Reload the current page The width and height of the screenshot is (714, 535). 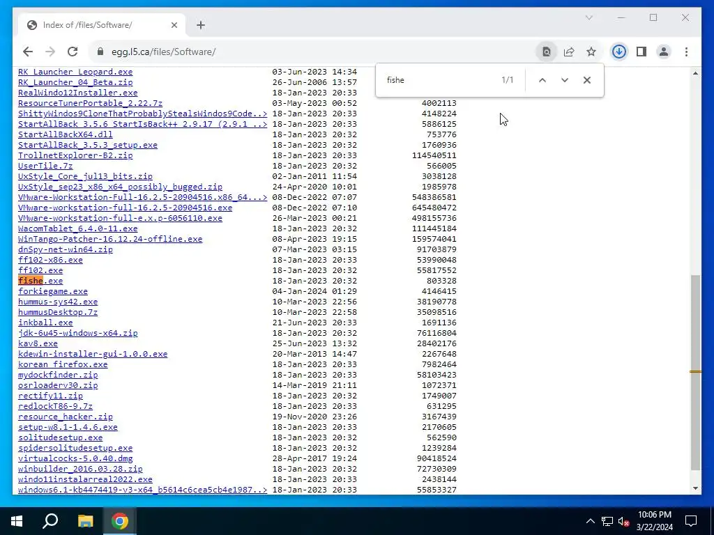[x=73, y=52]
